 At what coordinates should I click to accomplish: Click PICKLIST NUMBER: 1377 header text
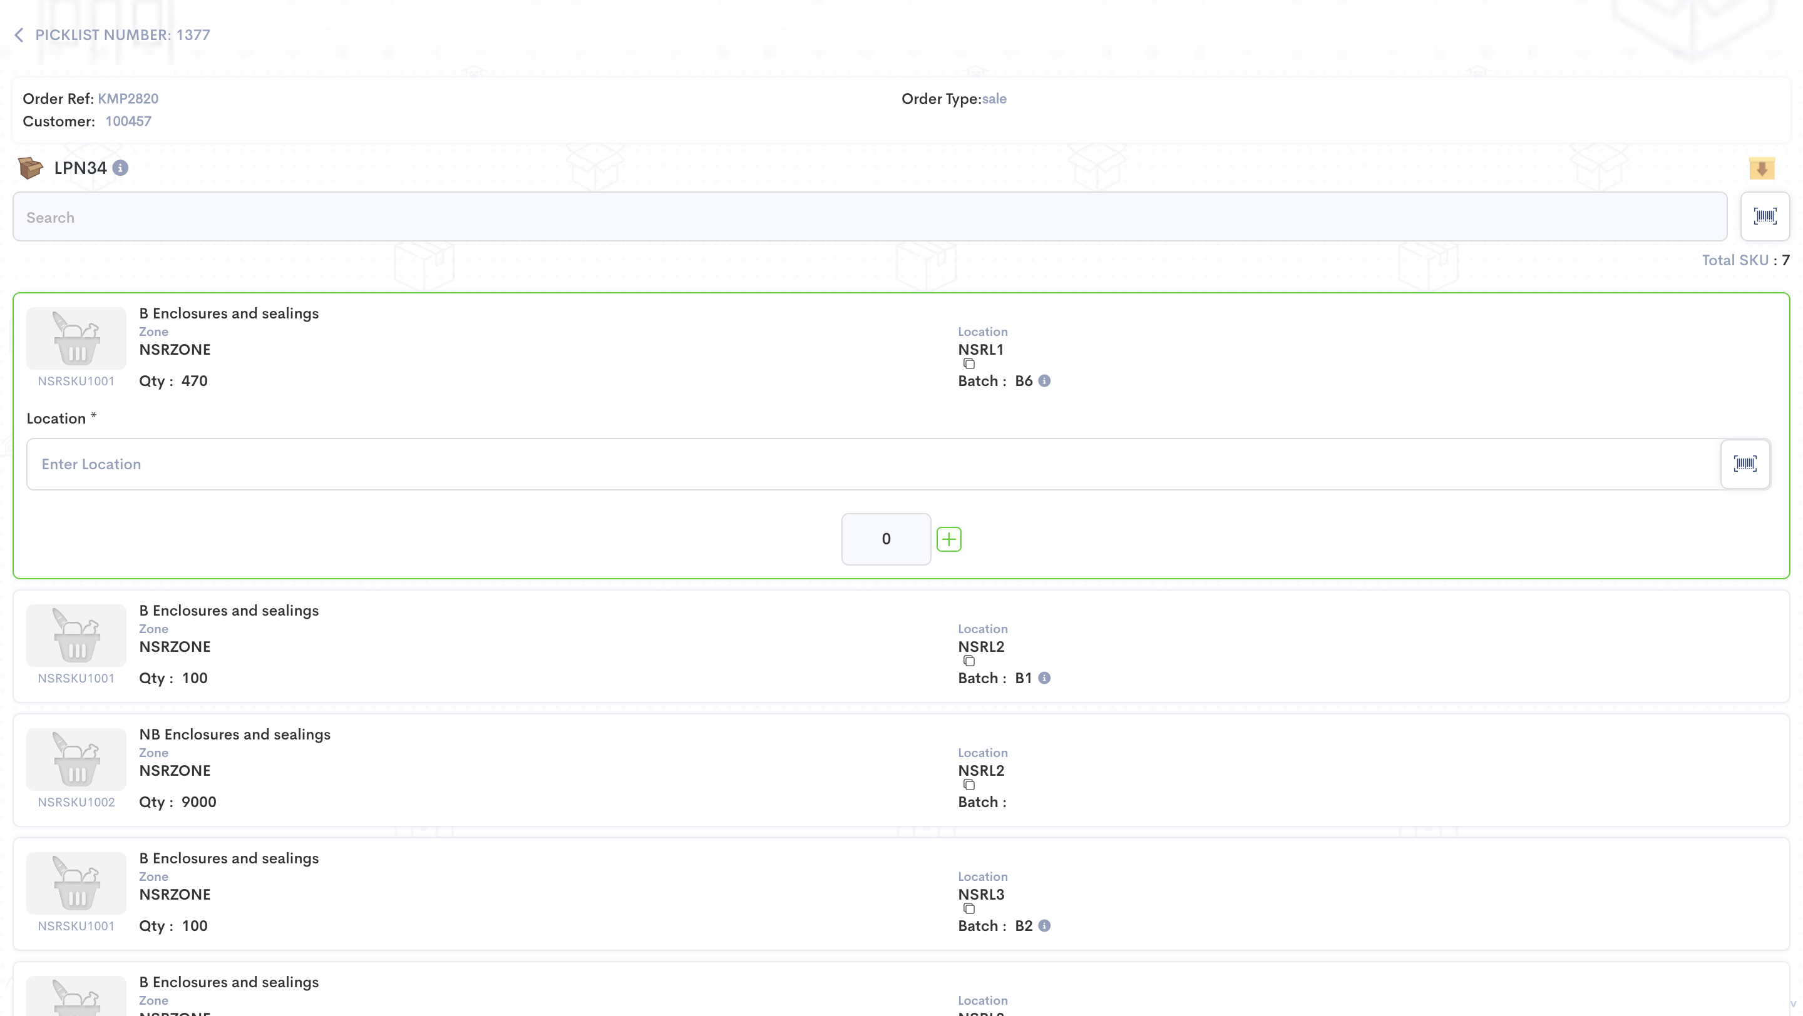[123, 35]
